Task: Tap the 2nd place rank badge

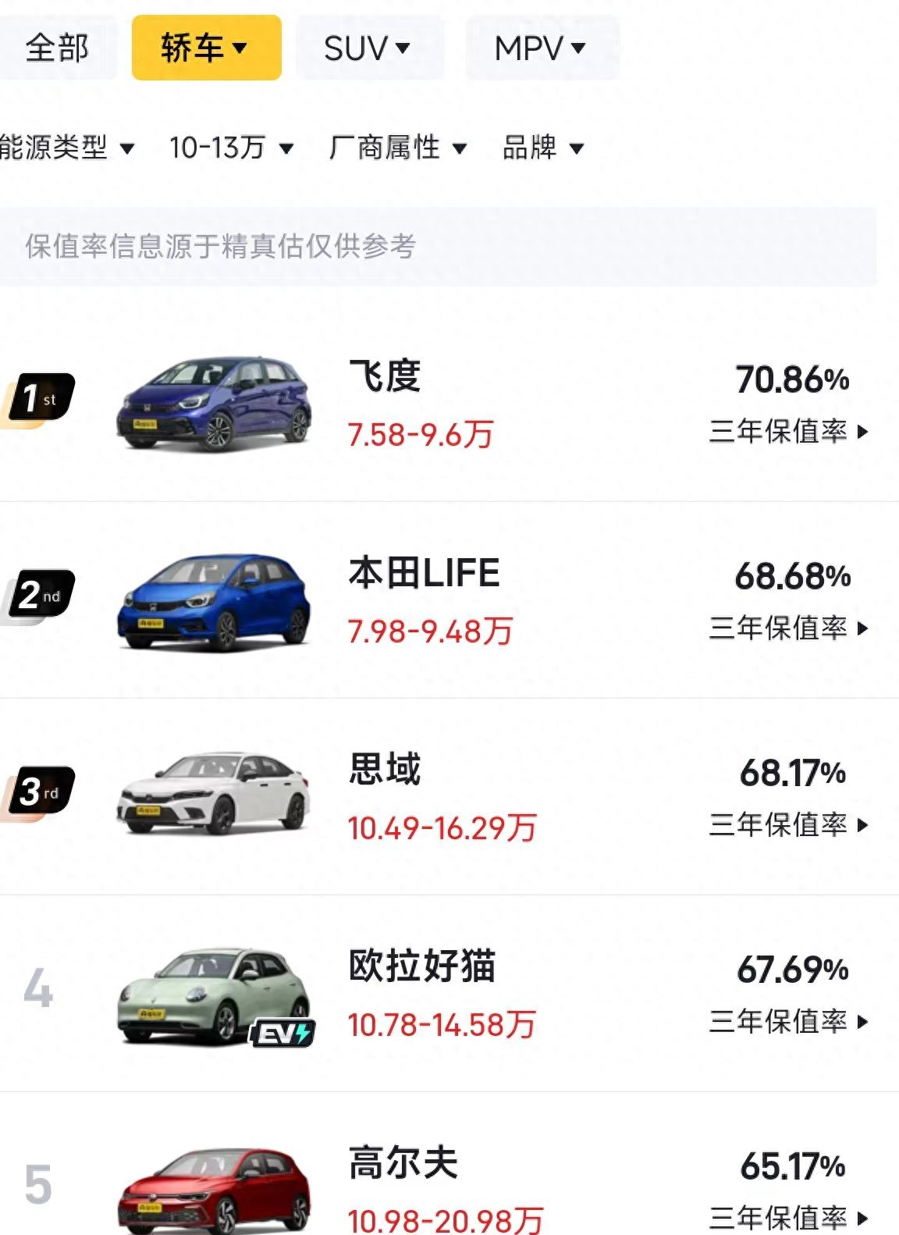Action: (x=41, y=596)
